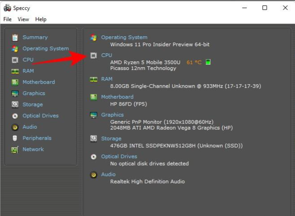
Task: Click the Graphics monitor icon in sidebar
Action: [x=15, y=93]
